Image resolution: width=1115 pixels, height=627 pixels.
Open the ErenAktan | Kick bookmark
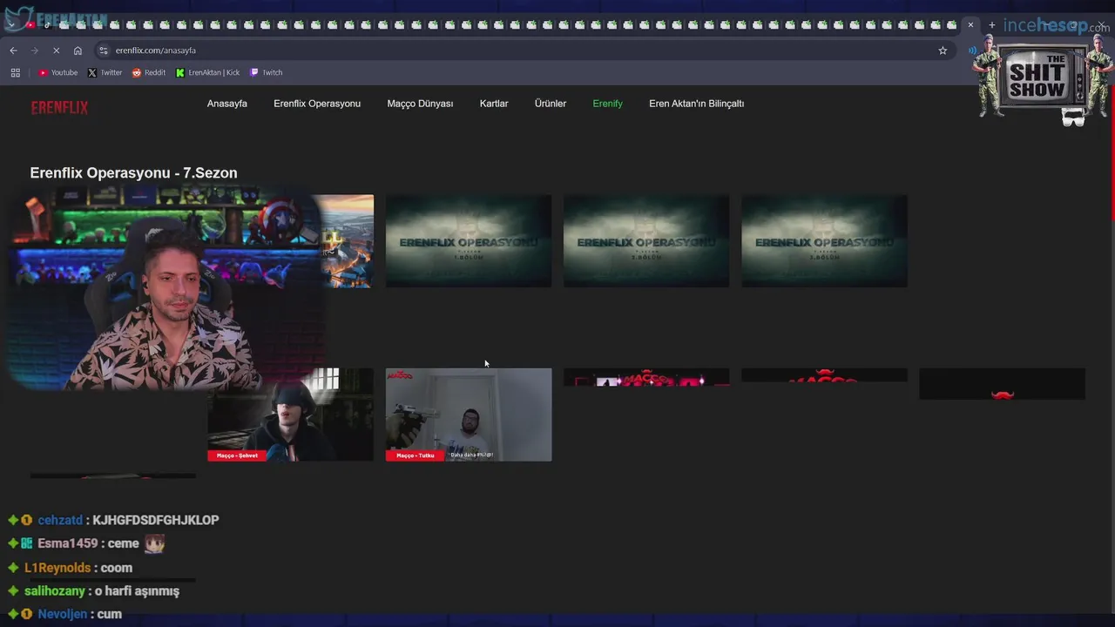207,72
